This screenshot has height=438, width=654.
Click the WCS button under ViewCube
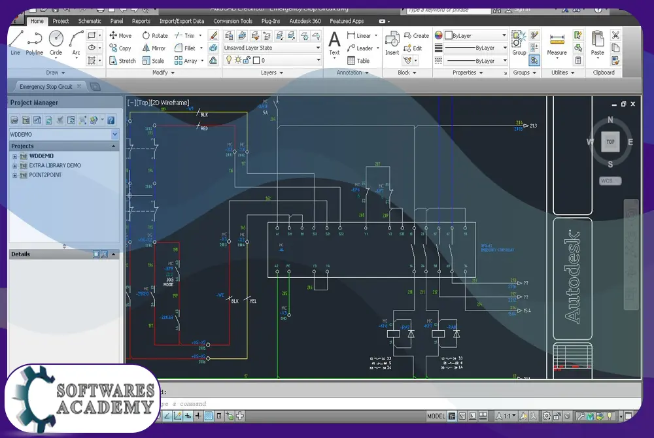tap(610, 181)
